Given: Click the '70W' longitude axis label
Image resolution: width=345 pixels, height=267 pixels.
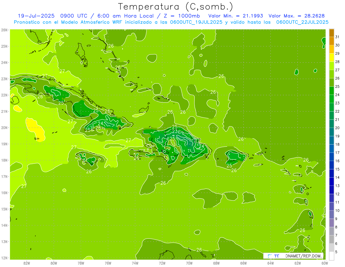Looking at the screenshot, I should pyautogui.click(x=189, y=263).
